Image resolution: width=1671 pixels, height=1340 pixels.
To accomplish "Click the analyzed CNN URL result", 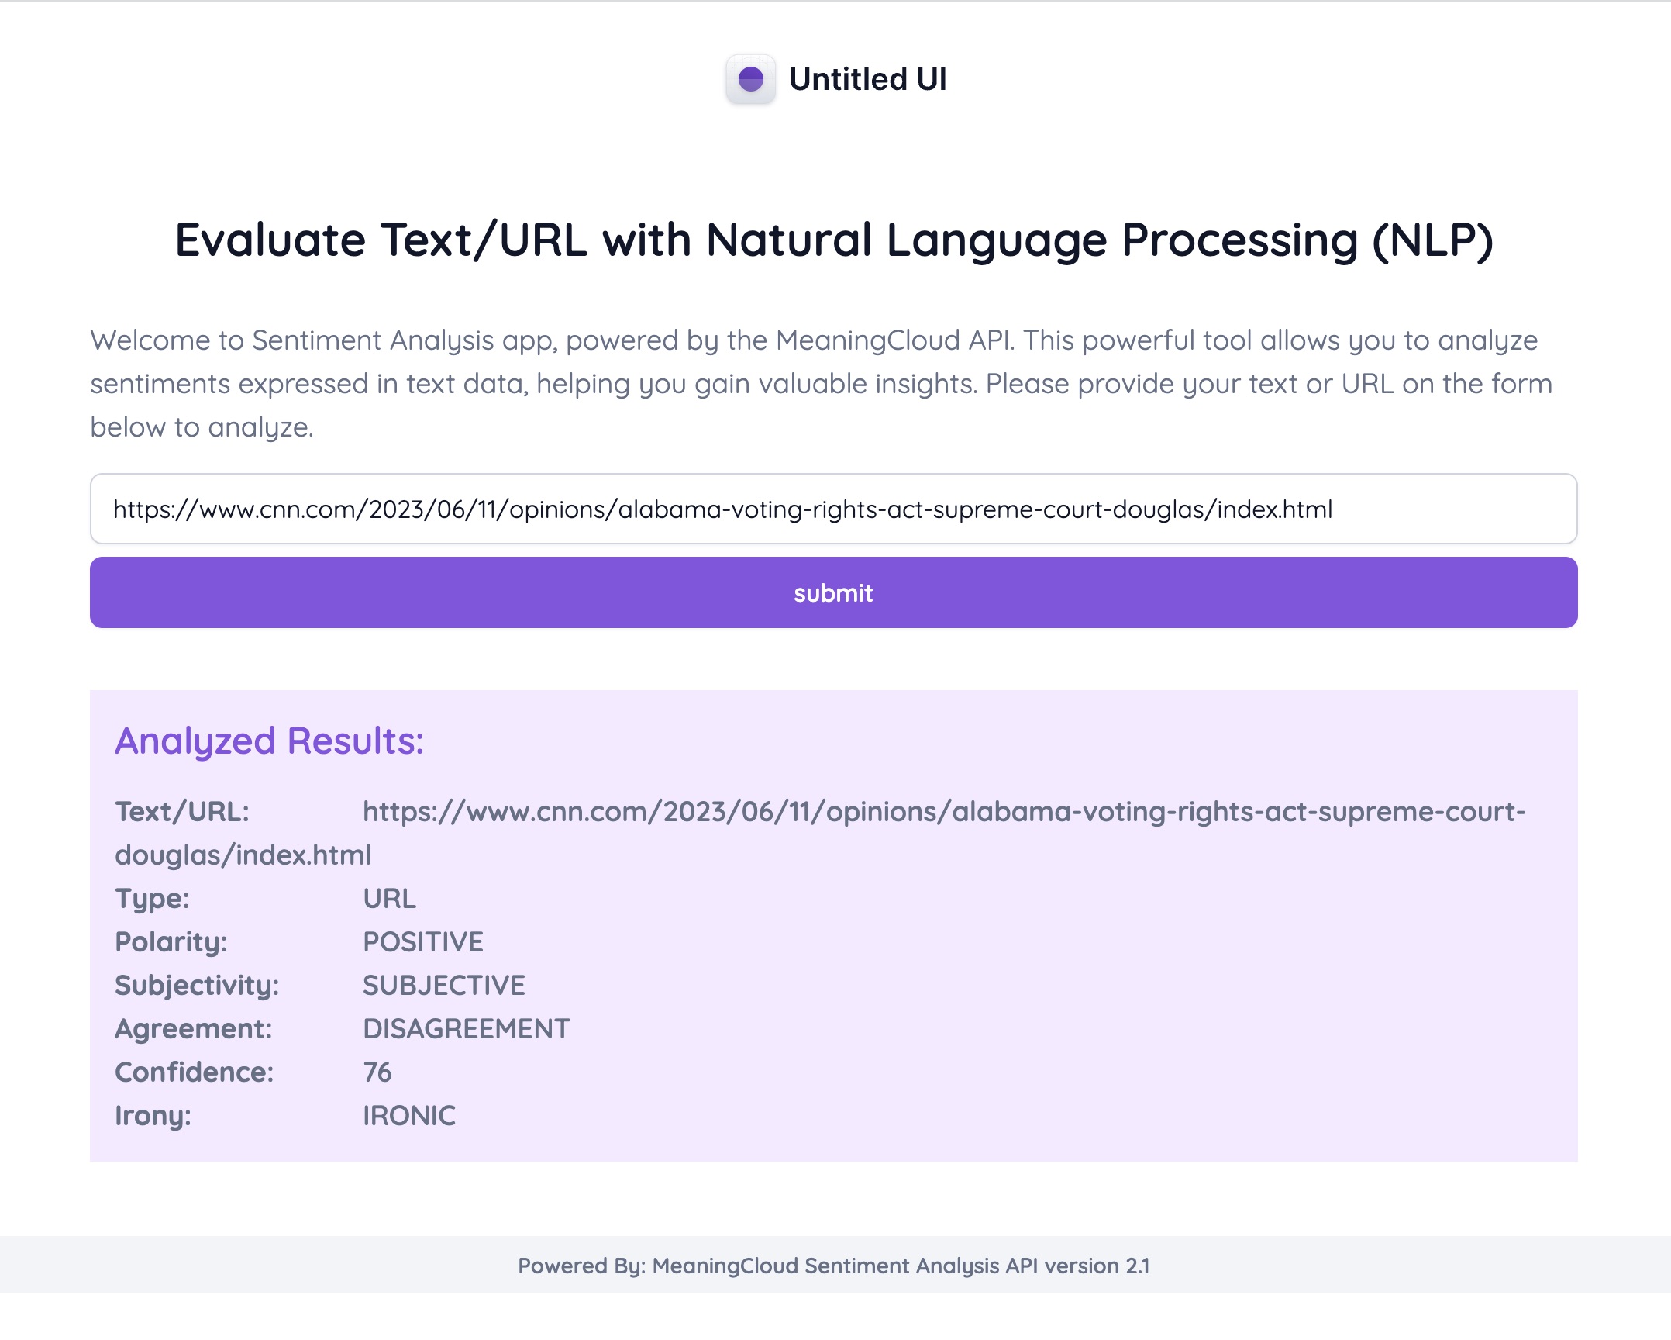I will click(943, 811).
